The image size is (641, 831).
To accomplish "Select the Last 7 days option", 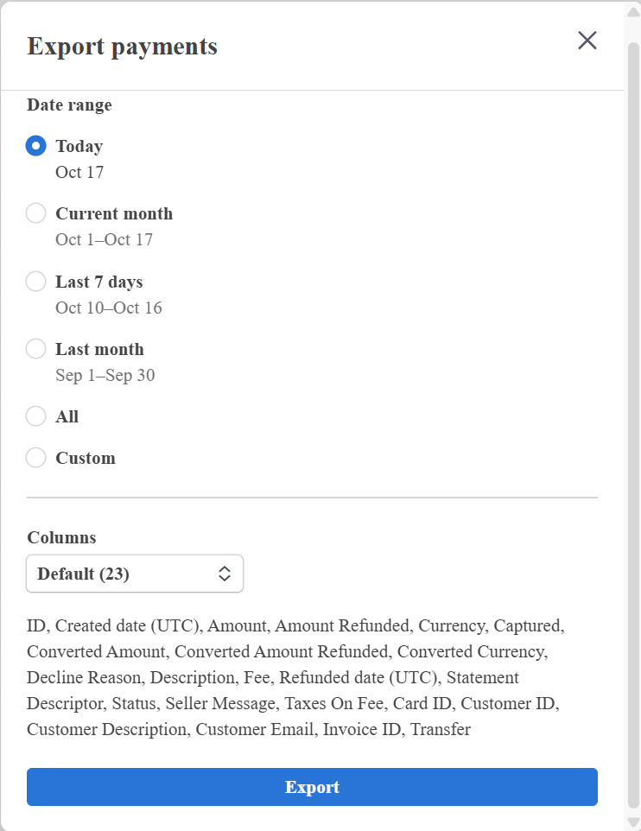I will (x=35, y=282).
